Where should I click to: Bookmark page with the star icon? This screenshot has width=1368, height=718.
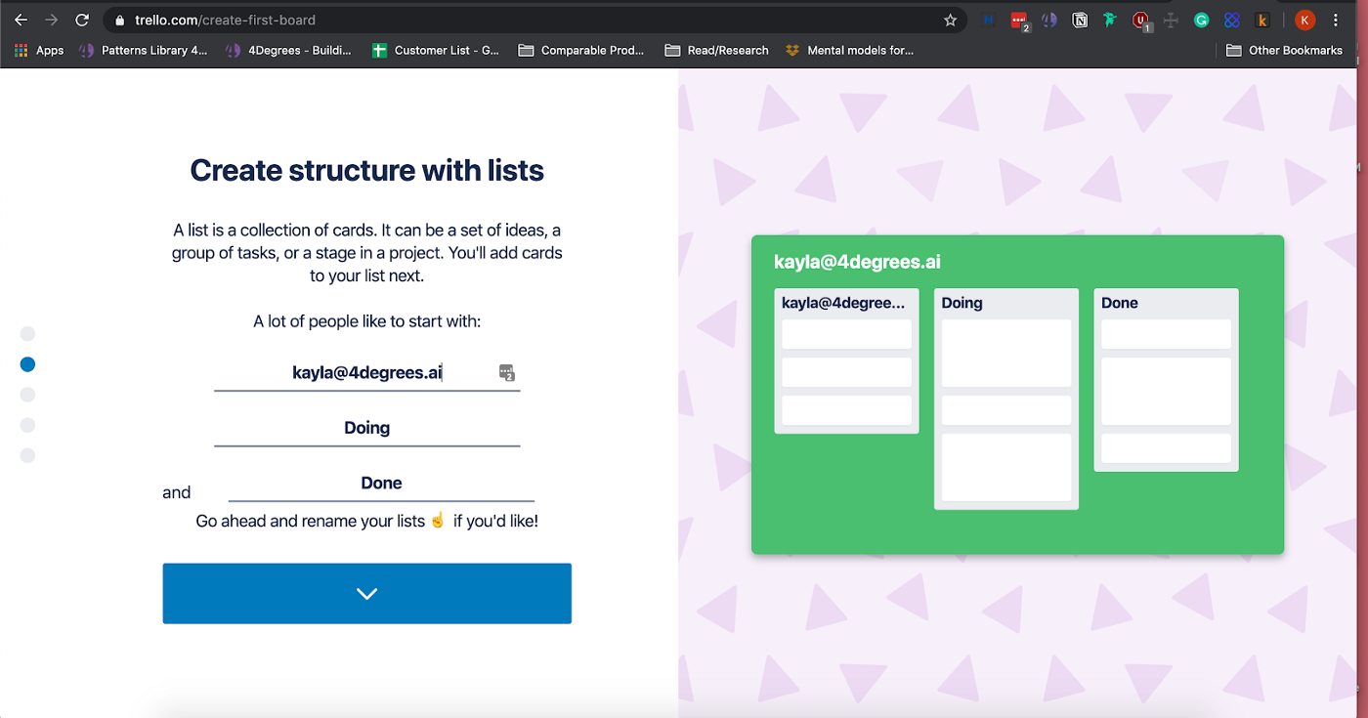point(950,20)
